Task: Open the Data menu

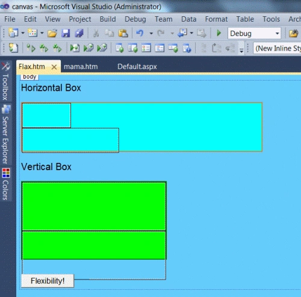Action: pyautogui.click(x=188, y=19)
